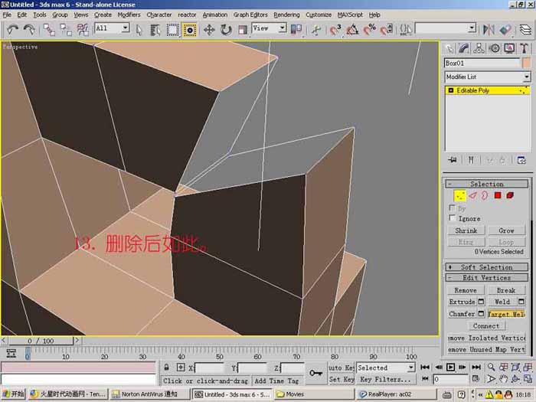Click the Grow button
Screen dimensions: 536x402
pyautogui.click(x=506, y=230)
